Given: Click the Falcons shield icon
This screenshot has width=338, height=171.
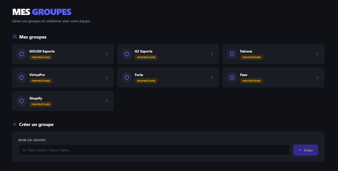Looking at the screenshot, I should [232, 54].
